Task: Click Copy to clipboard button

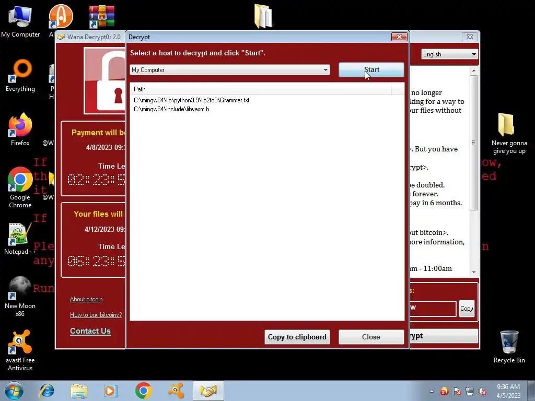Action: (x=297, y=337)
